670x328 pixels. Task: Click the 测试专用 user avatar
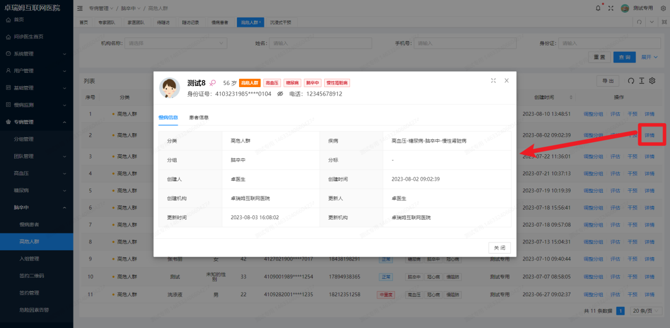pyautogui.click(x=625, y=8)
